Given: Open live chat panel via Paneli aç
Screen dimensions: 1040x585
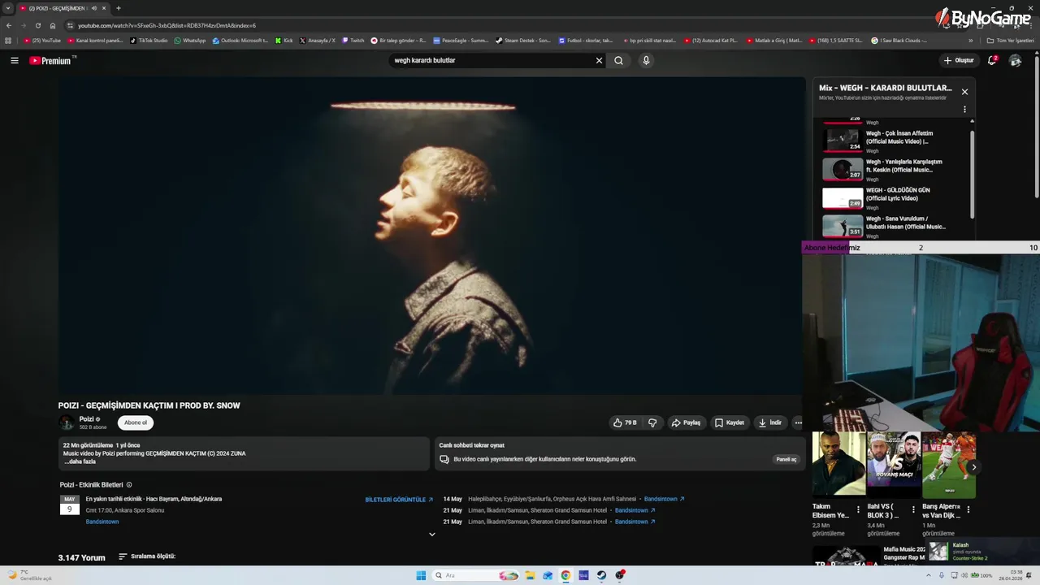Looking at the screenshot, I should (786, 459).
